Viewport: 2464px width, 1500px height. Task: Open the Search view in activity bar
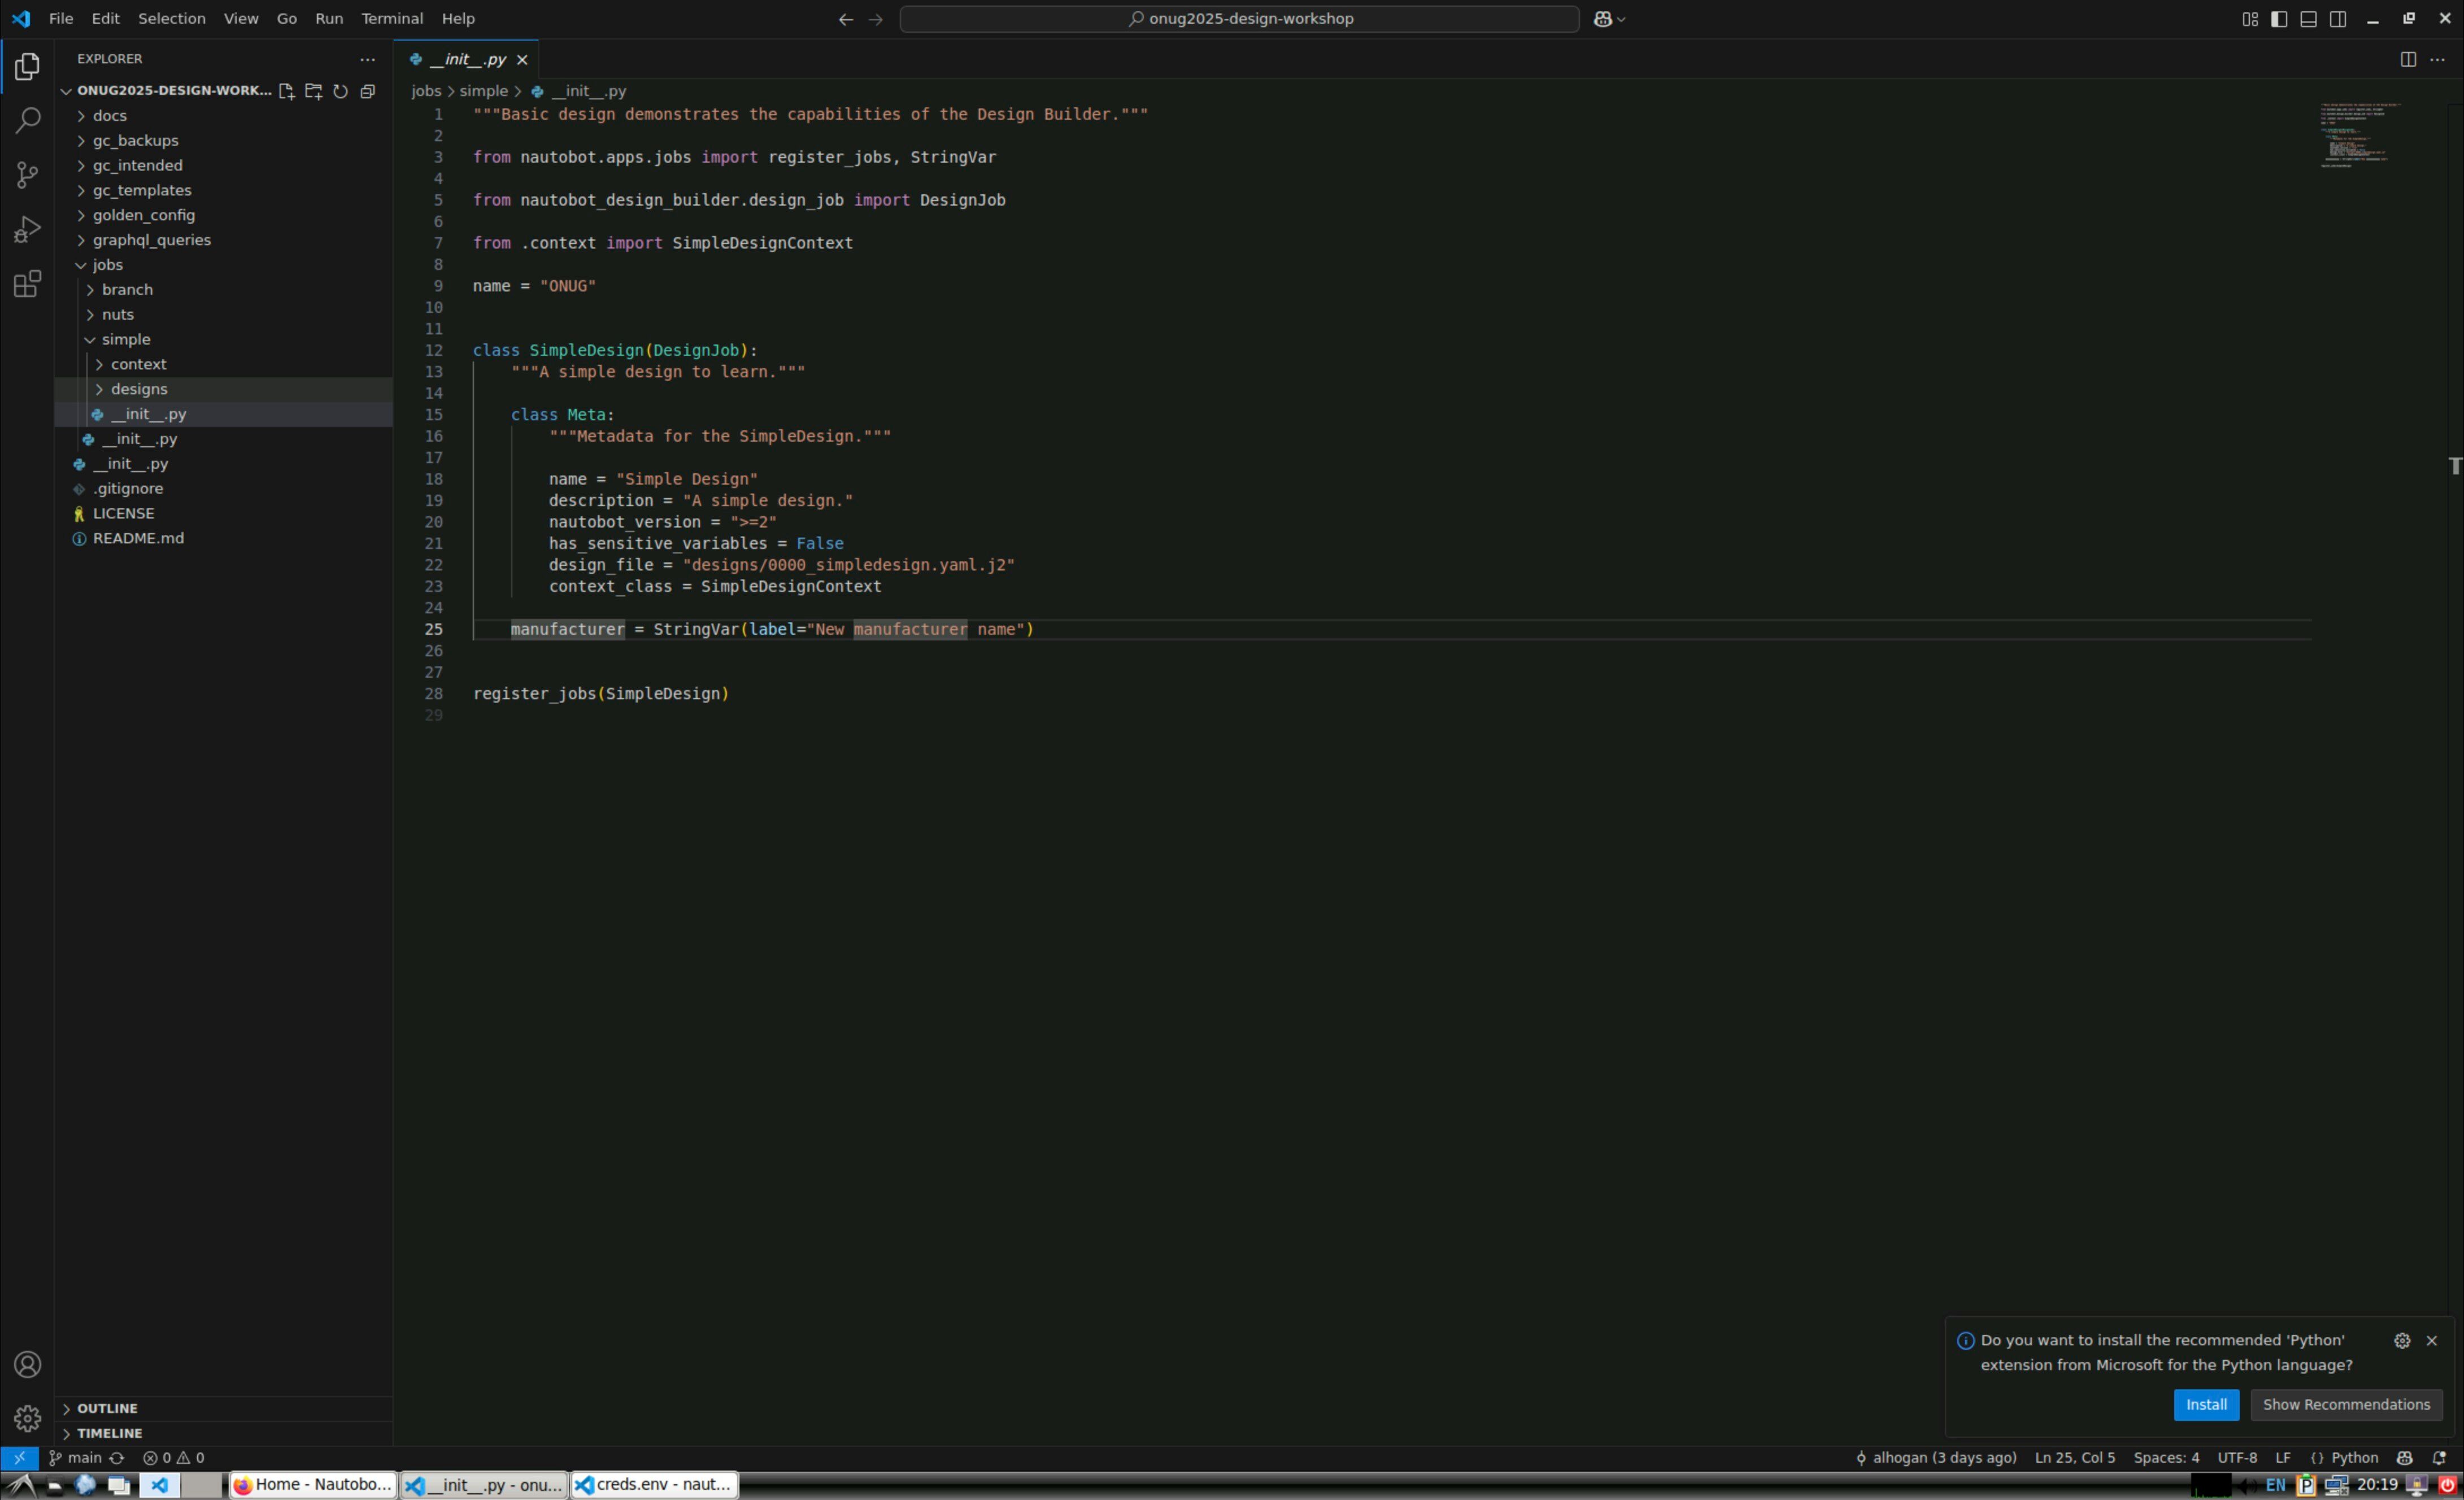tap(27, 120)
